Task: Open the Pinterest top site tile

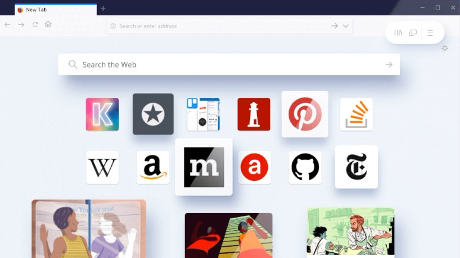Action: (305, 114)
